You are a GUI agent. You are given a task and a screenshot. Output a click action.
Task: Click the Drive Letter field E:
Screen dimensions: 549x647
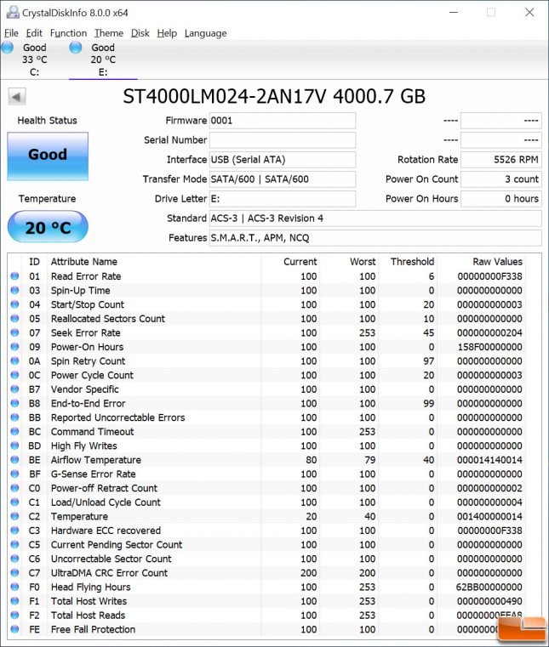coord(283,199)
